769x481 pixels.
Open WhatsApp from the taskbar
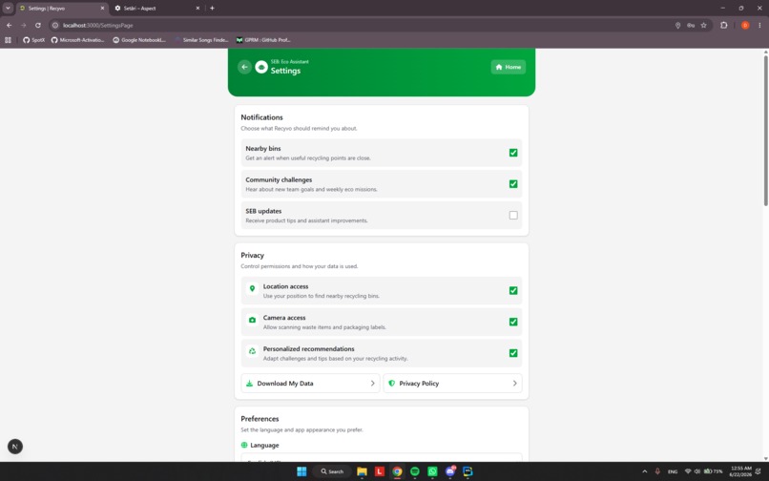click(432, 471)
